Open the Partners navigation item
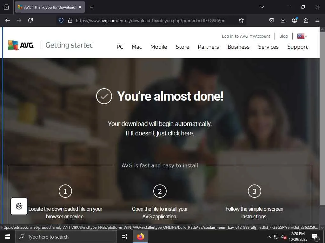The image size is (325, 243). pos(208,47)
